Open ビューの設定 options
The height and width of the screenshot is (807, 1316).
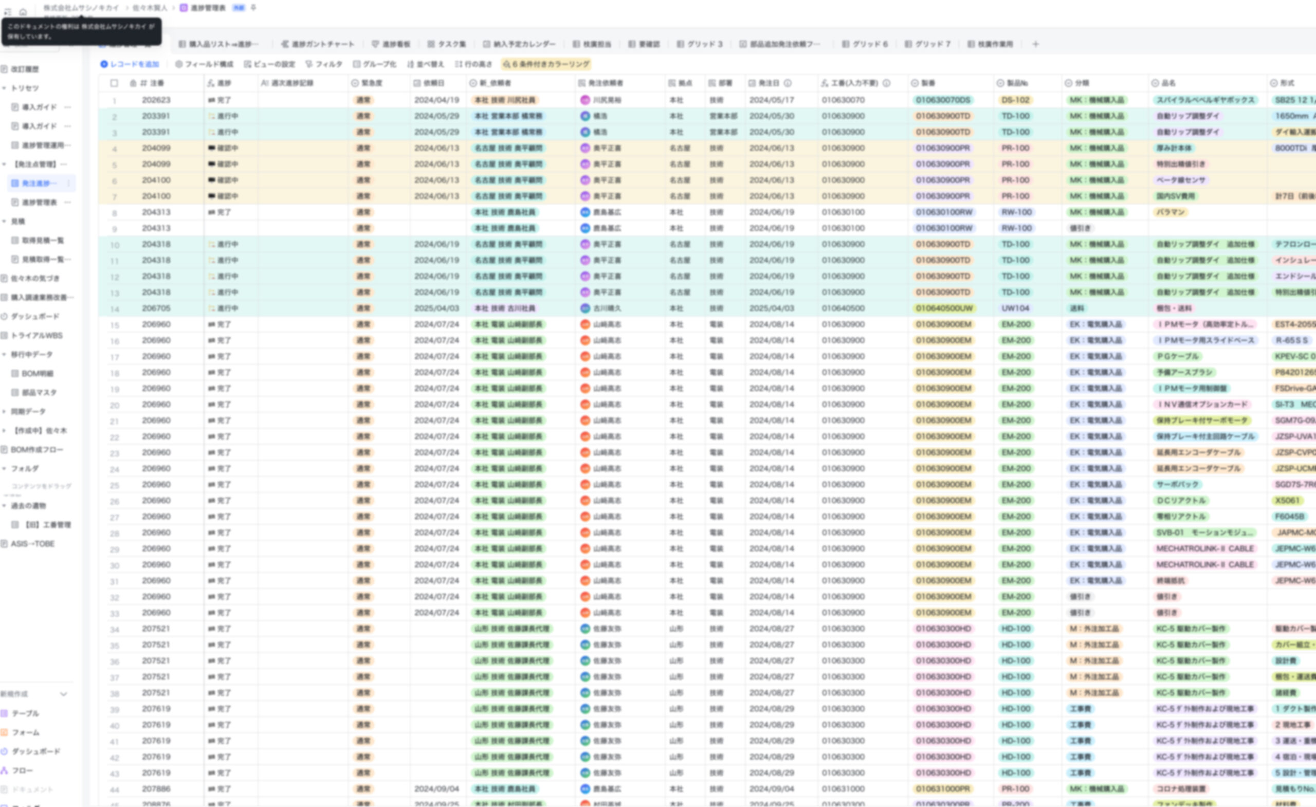[x=270, y=64]
